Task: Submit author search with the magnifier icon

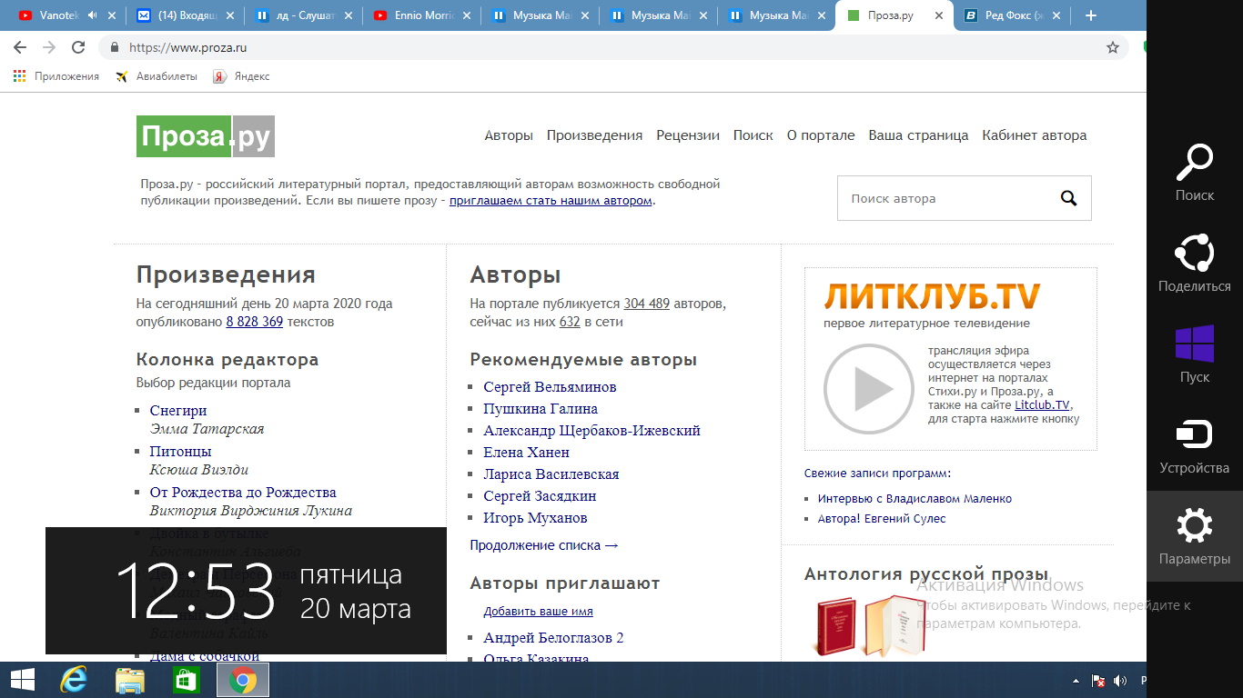Action: [1069, 198]
